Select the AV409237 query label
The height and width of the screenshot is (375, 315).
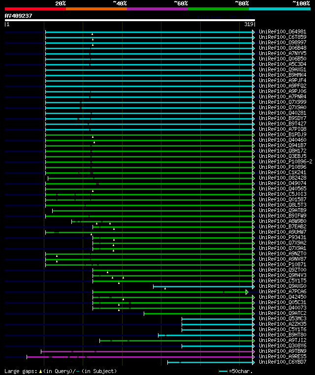pos(18,16)
